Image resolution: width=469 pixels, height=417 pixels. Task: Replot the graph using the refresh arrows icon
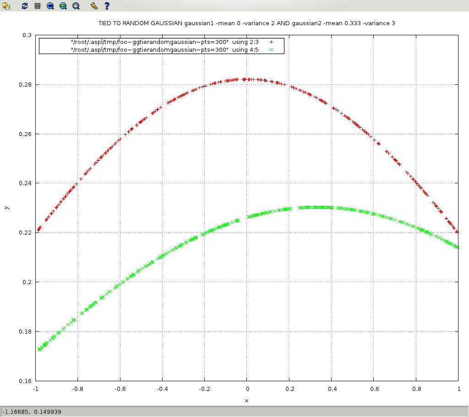[25, 6]
